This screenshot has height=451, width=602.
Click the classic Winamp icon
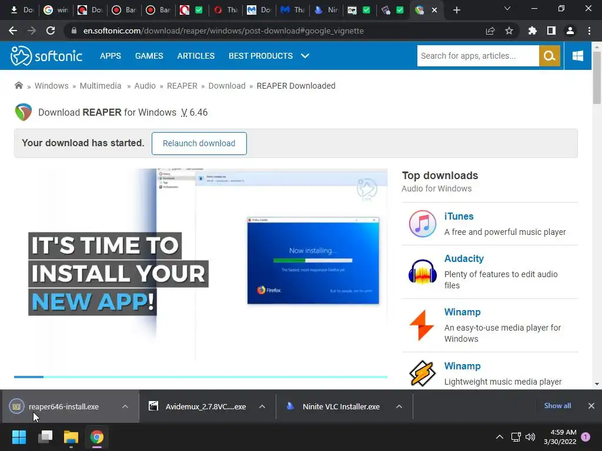point(422,373)
